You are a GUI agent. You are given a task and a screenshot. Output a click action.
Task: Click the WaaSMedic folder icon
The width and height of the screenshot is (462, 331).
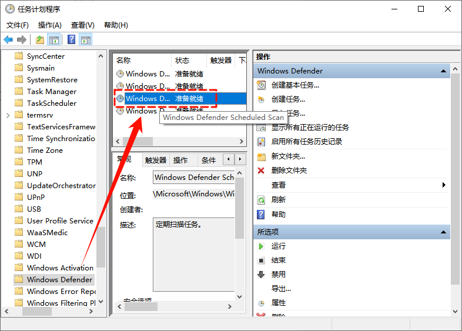coord(19,232)
